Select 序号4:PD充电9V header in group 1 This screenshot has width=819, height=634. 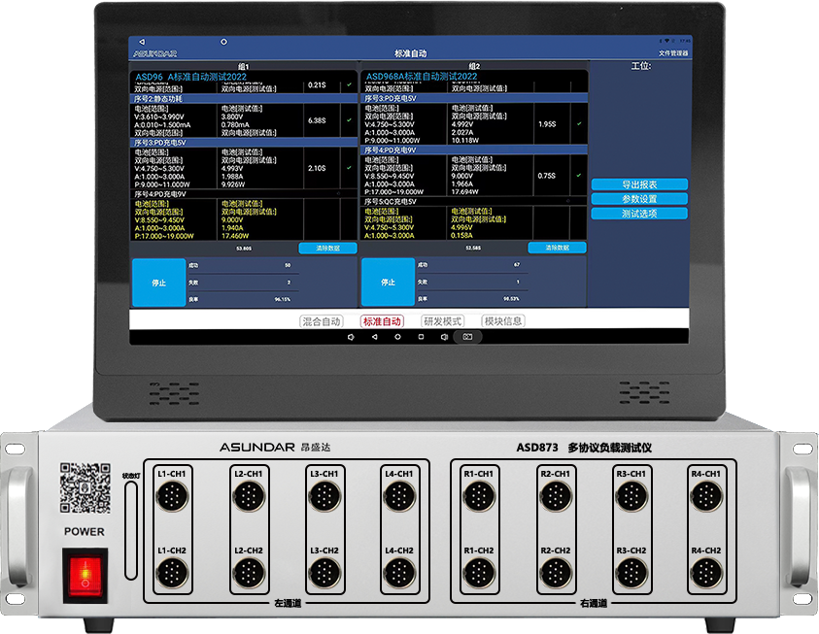(244, 194)
